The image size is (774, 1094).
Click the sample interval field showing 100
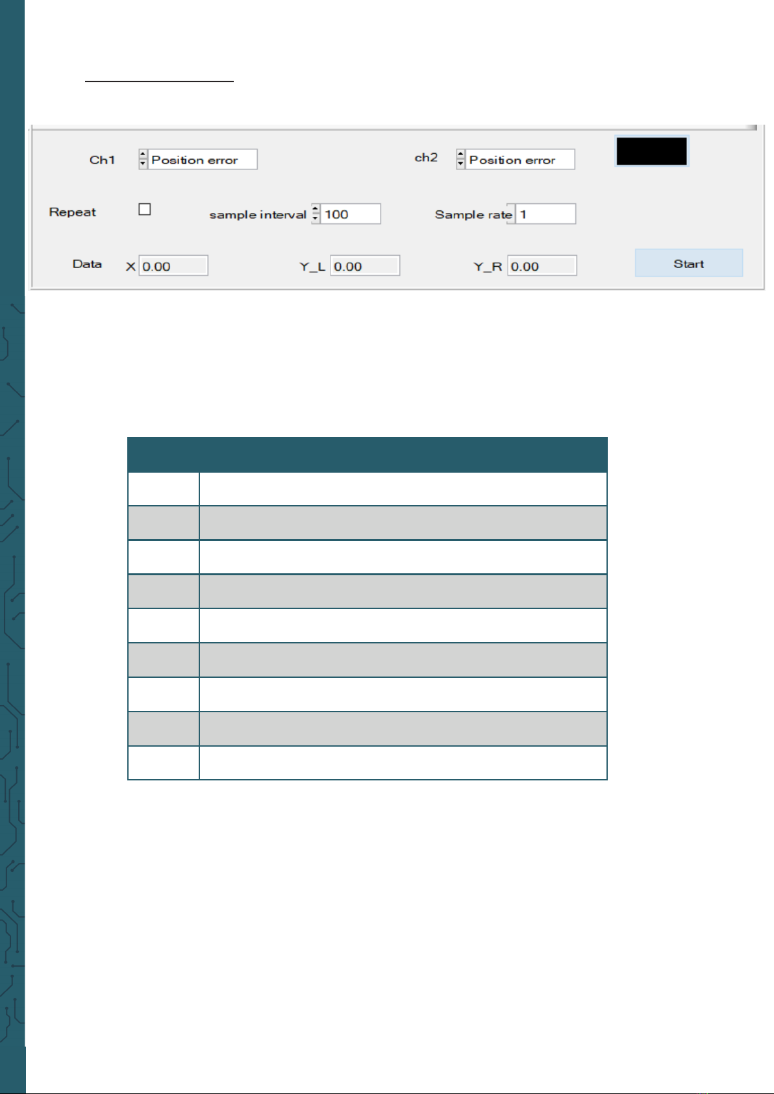coord(351,214)
